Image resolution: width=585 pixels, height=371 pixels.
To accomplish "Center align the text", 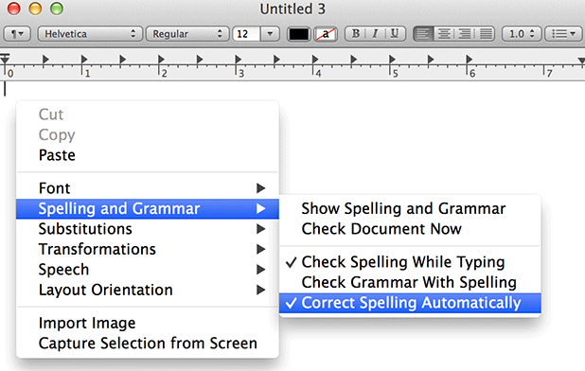I will point(444,34).
